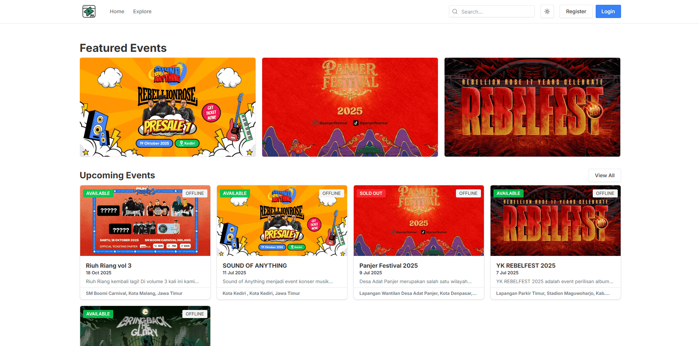Click the SOLD OUT badge on Panjer Festival
699x346 pixels.
(371, 193)
